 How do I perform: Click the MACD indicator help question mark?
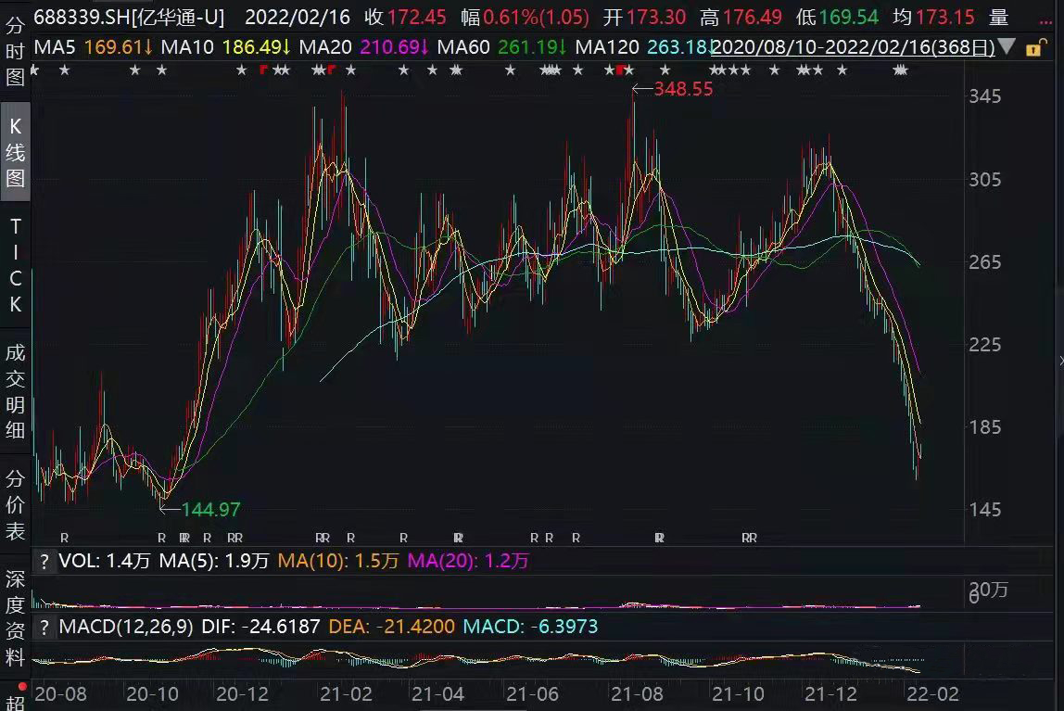44,627
